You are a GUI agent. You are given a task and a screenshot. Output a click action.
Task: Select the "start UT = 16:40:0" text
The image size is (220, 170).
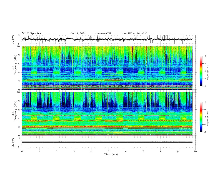tap(134, 33)
